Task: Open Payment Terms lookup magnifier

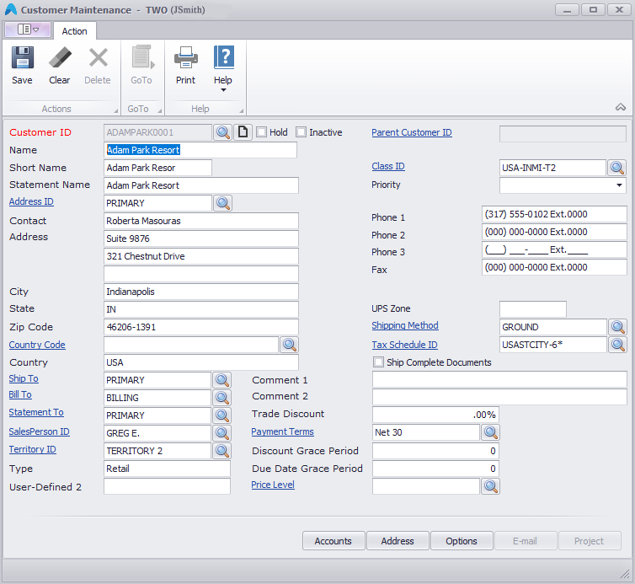Action: pos(490,432)
